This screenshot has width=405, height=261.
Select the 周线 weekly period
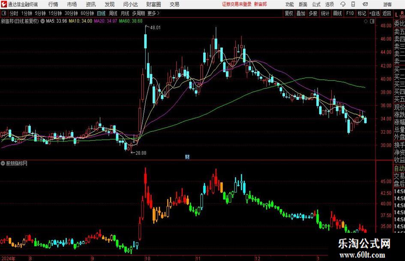pyautogui.click(x=113, y=13)
